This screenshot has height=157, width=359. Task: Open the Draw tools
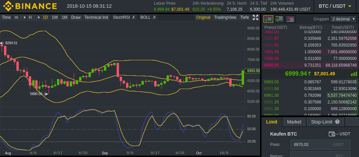76,17
